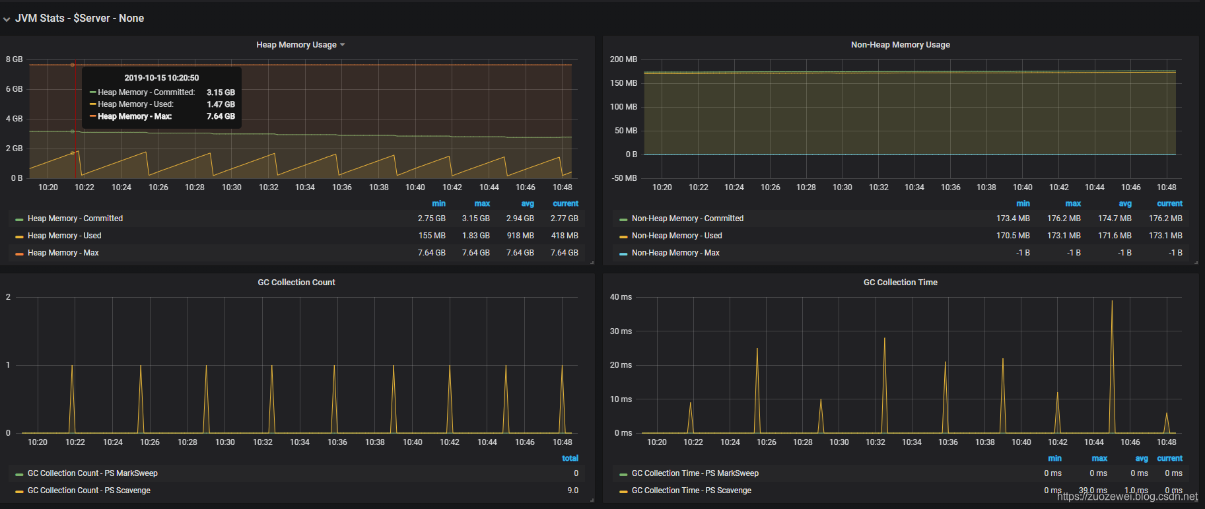Click 10:30 tick on Heap Memory time axis
Image resolution: width=1205 pixels, height=509 pixels.
coord(232,187)
